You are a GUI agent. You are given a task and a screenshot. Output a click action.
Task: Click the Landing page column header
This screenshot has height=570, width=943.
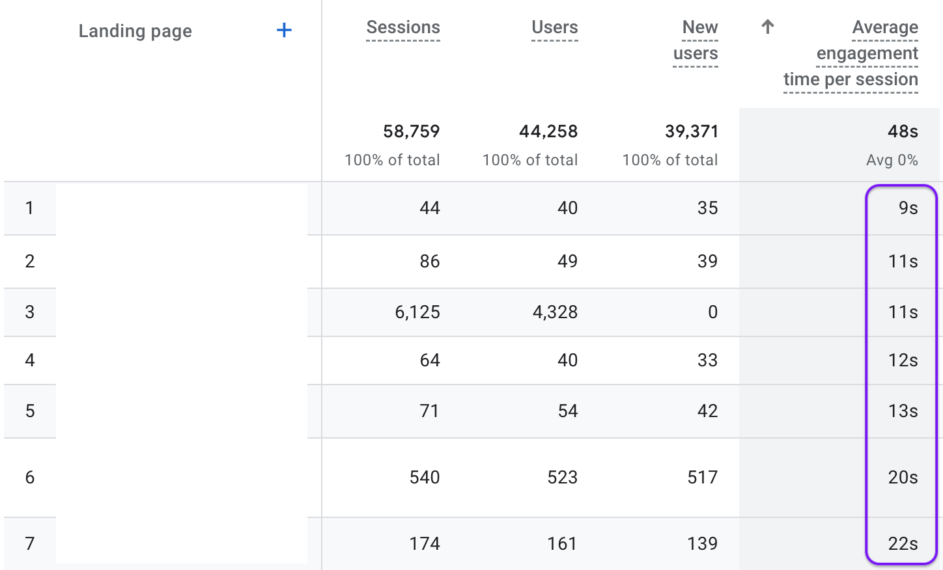pos(135,31)
